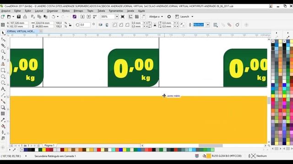The image size is (293, 164).
Task: Select the Shape edit tool
Action: tap(3, 39)
